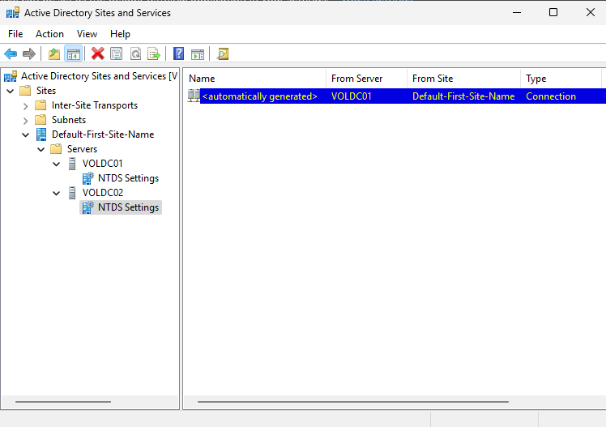Click the Refresh toolbar icon

point(135,54)
